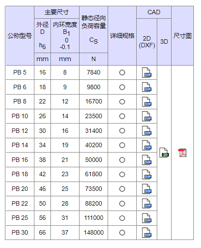Download the DXF file for PB 12

click(147, 131)
